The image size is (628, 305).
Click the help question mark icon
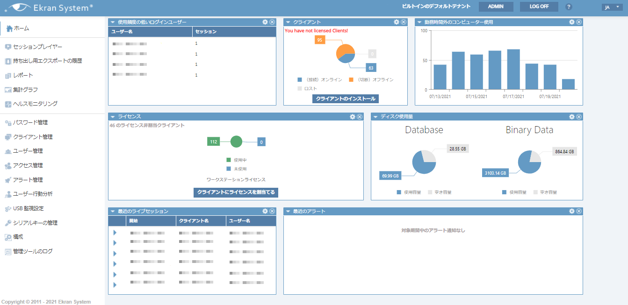[x=569, y=7]
